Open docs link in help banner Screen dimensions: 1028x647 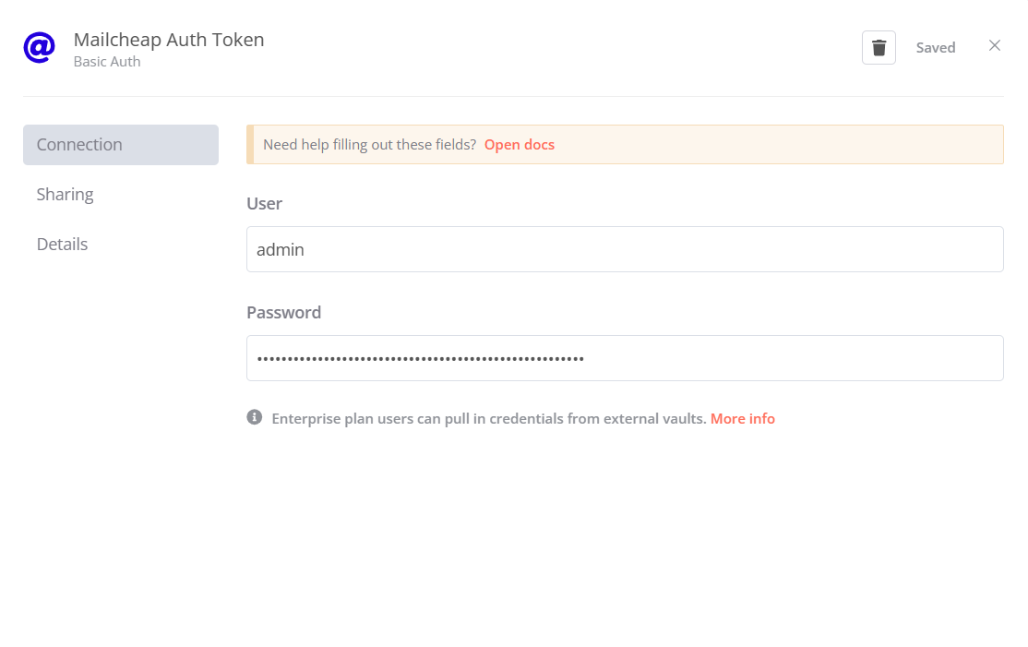coord(519,145)
